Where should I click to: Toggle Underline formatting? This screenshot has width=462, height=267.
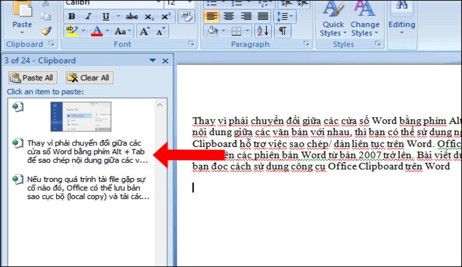tap(106, 16)
